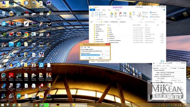Select the Oracle VM VirtualBox desktop icon
The width and height of the screenshot is (190, 107).
(x=18, y=87)
